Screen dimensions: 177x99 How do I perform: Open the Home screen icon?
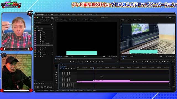coord(42,17)
